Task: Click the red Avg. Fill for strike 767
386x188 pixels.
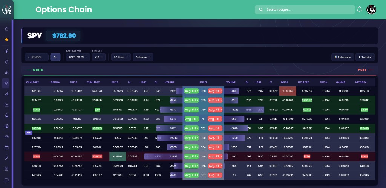Action: (x=215, y=175)
